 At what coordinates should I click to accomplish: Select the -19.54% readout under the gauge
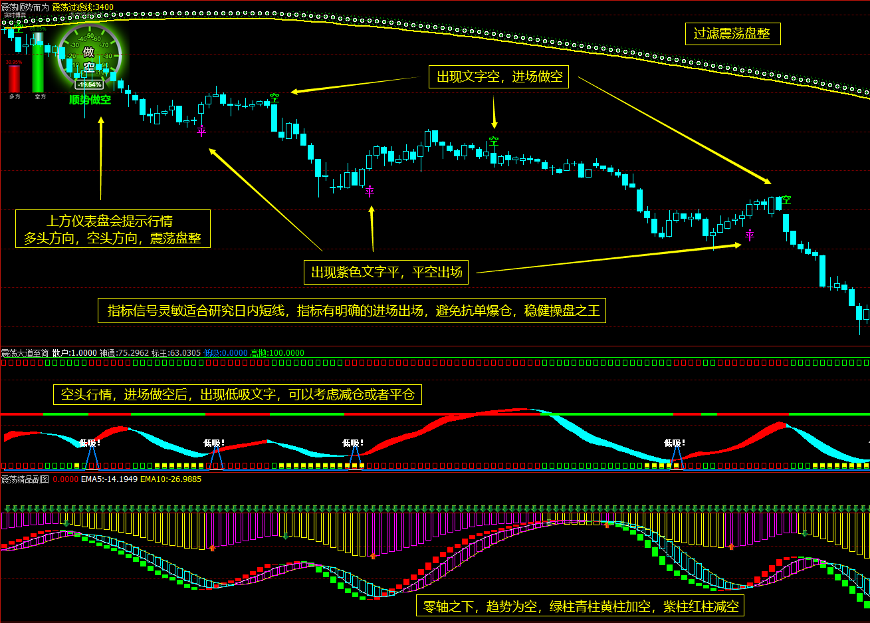89,84
